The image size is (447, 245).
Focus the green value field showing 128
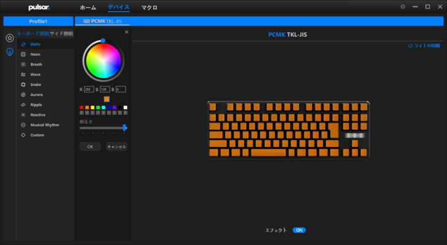click(x=105, y=89)
